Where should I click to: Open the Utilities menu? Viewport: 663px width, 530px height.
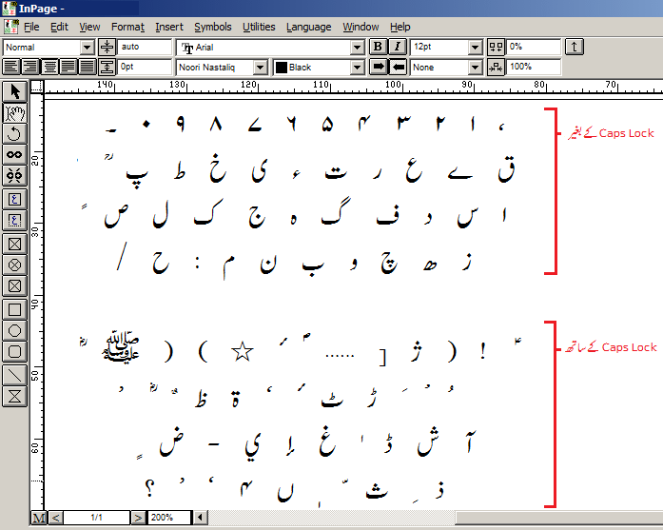click(259, 27)
